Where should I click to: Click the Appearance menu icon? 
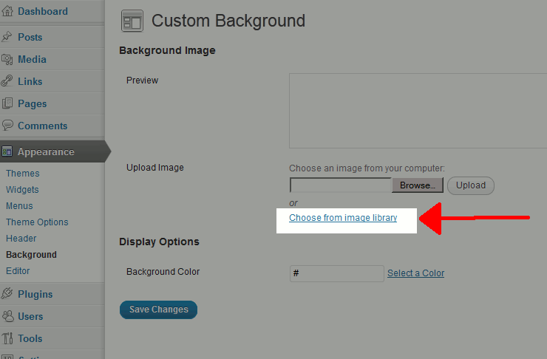[x=7, y=151]
